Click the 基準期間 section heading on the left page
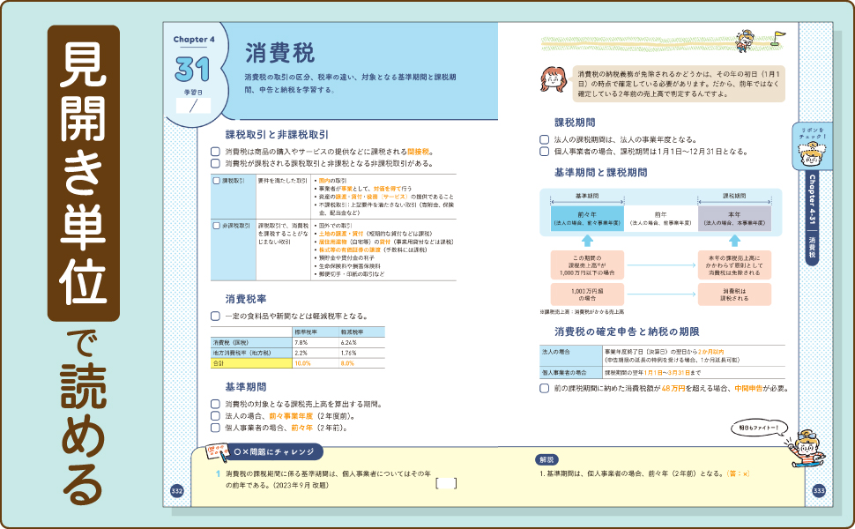 [x=246, y=387]
